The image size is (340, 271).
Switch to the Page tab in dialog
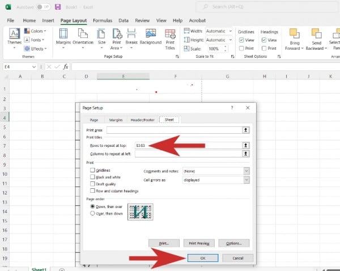94,120
